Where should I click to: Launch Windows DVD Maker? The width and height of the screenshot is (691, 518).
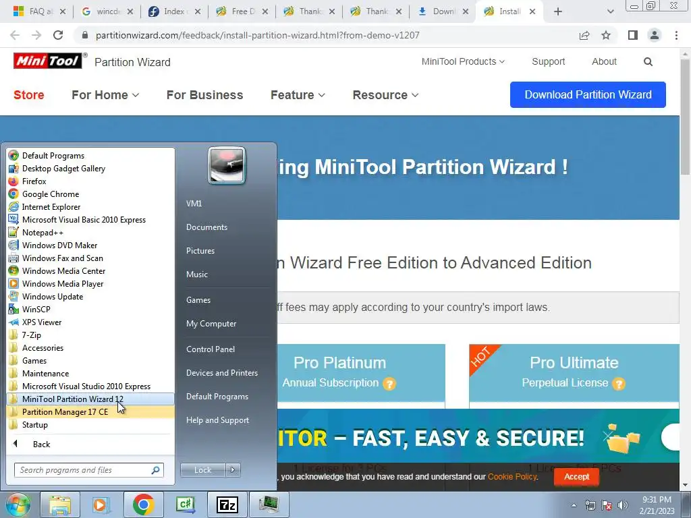tap(90, 245)
